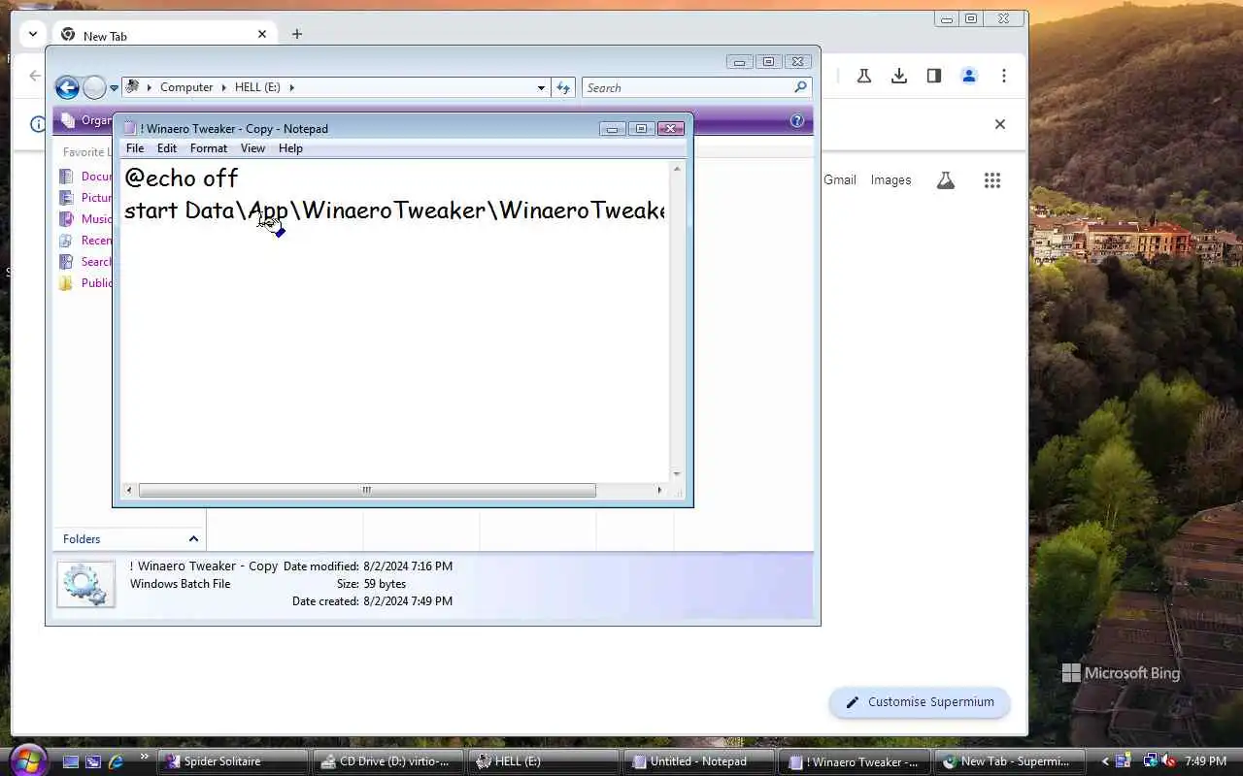Click Show Desktop quick launch icon

click(71, 761)
